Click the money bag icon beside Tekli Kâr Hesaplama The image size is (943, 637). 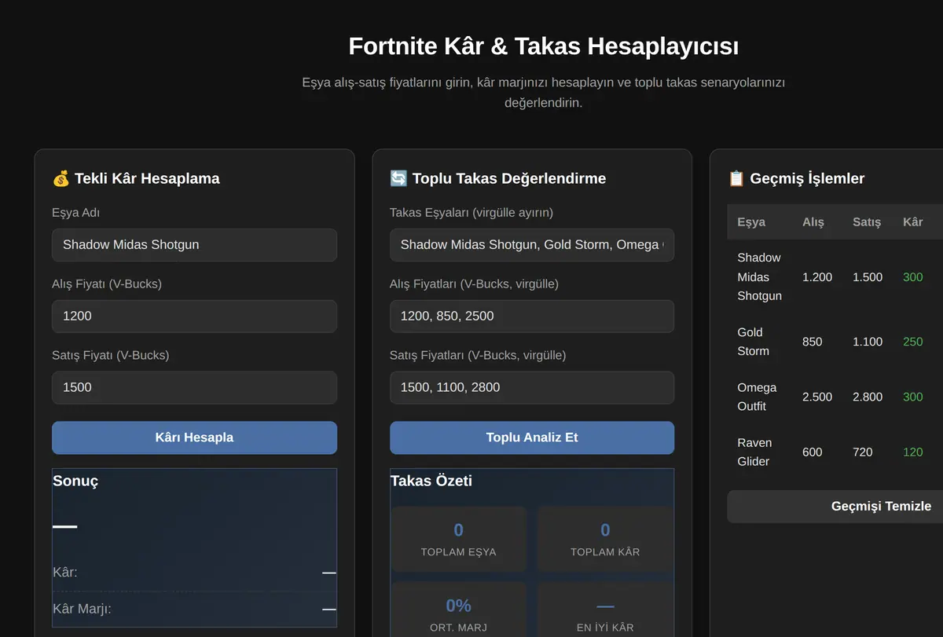(x=61, y=178)
